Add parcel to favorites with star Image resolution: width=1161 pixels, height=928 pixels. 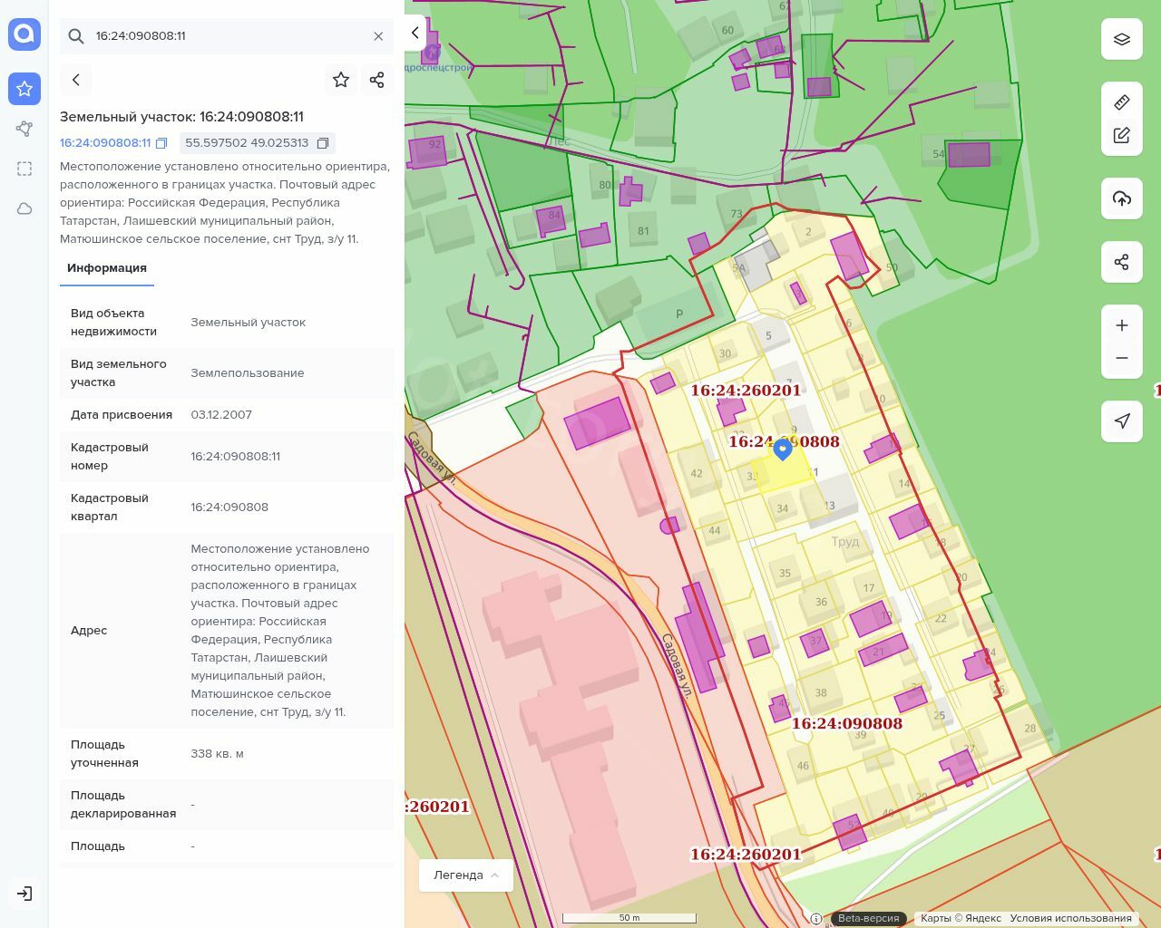(x=341, y=80)
